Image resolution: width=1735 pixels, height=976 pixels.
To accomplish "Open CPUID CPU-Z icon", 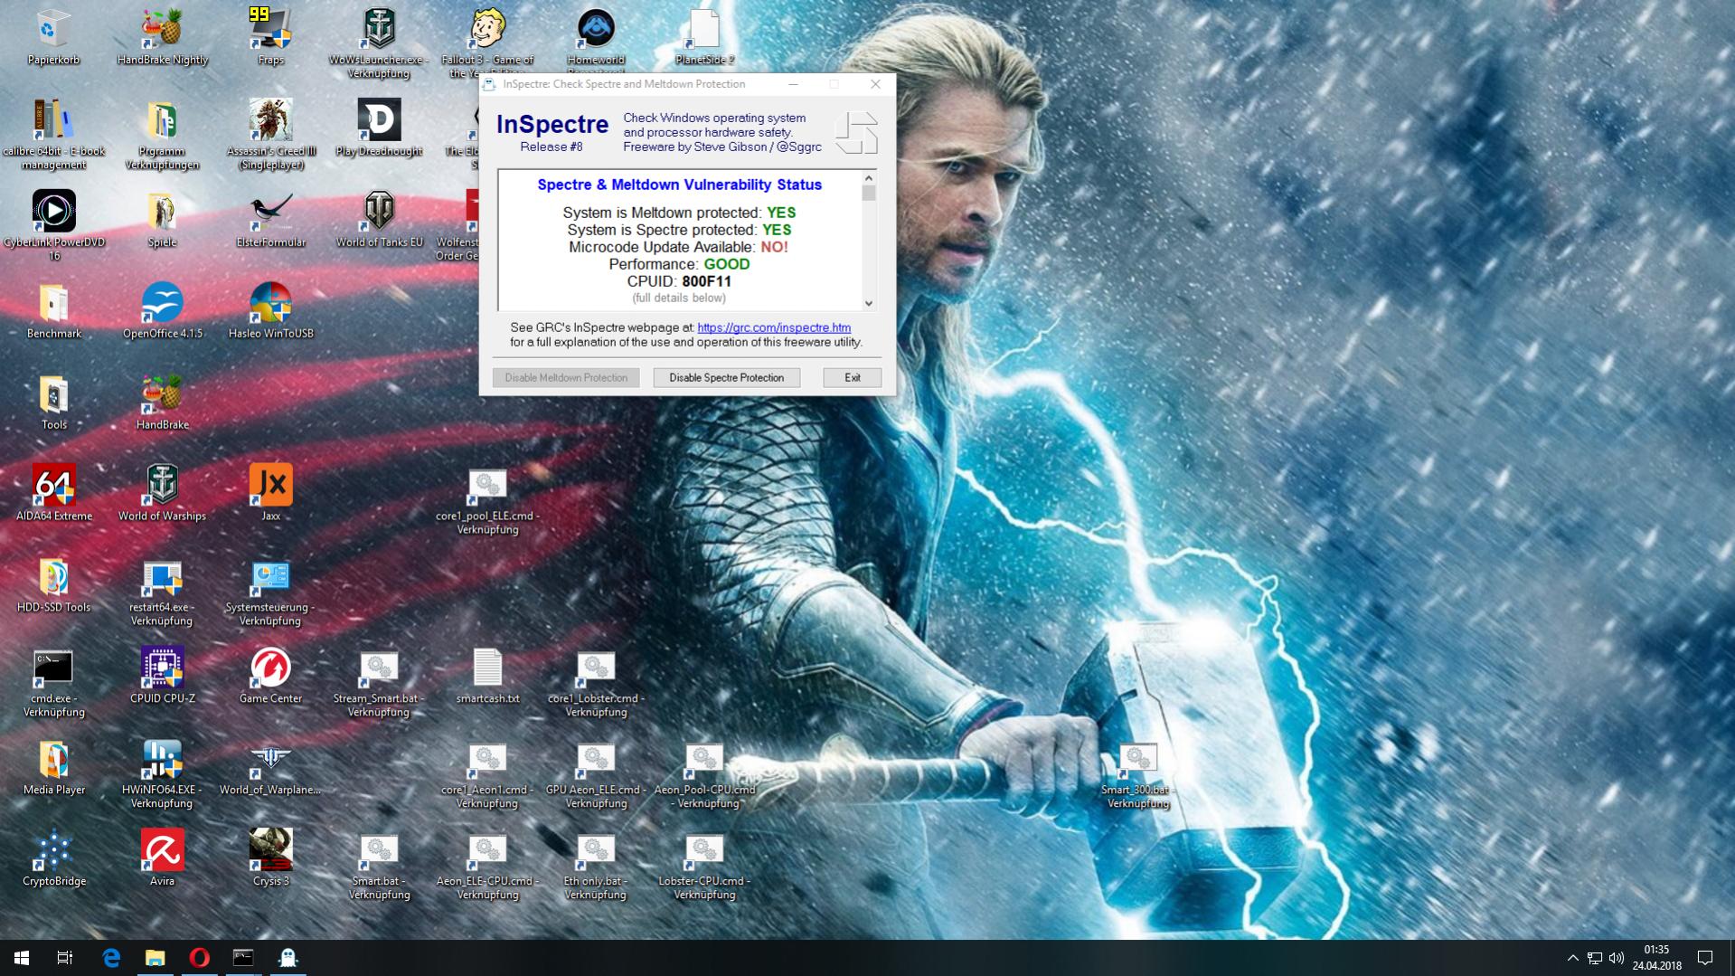I will (162, 676).
